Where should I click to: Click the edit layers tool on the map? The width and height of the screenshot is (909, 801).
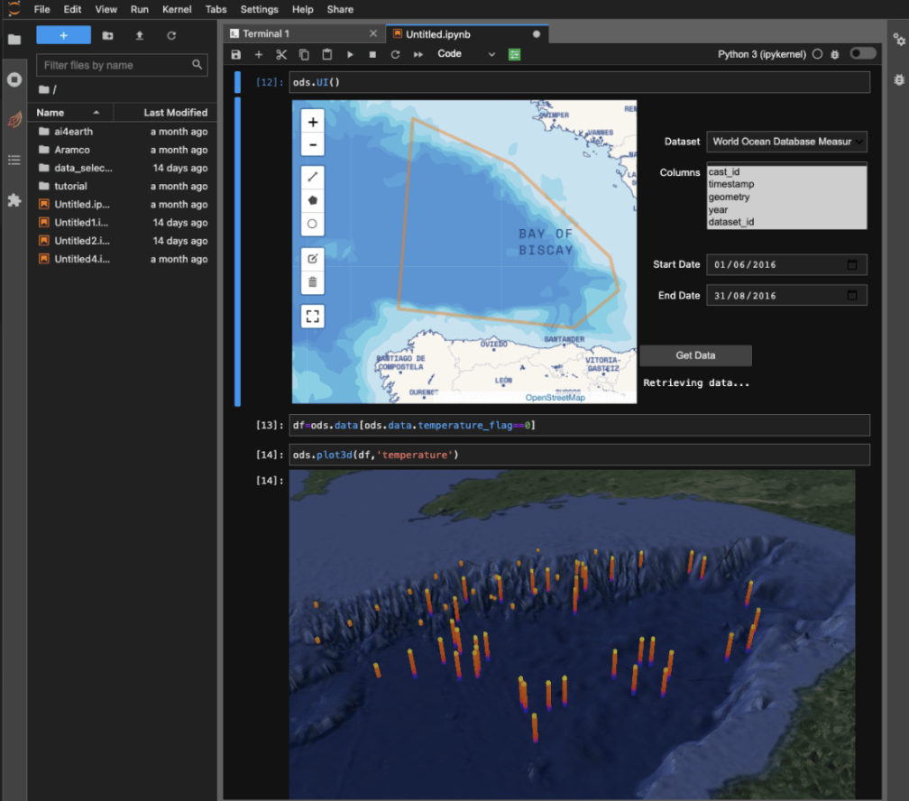point(312,257)
